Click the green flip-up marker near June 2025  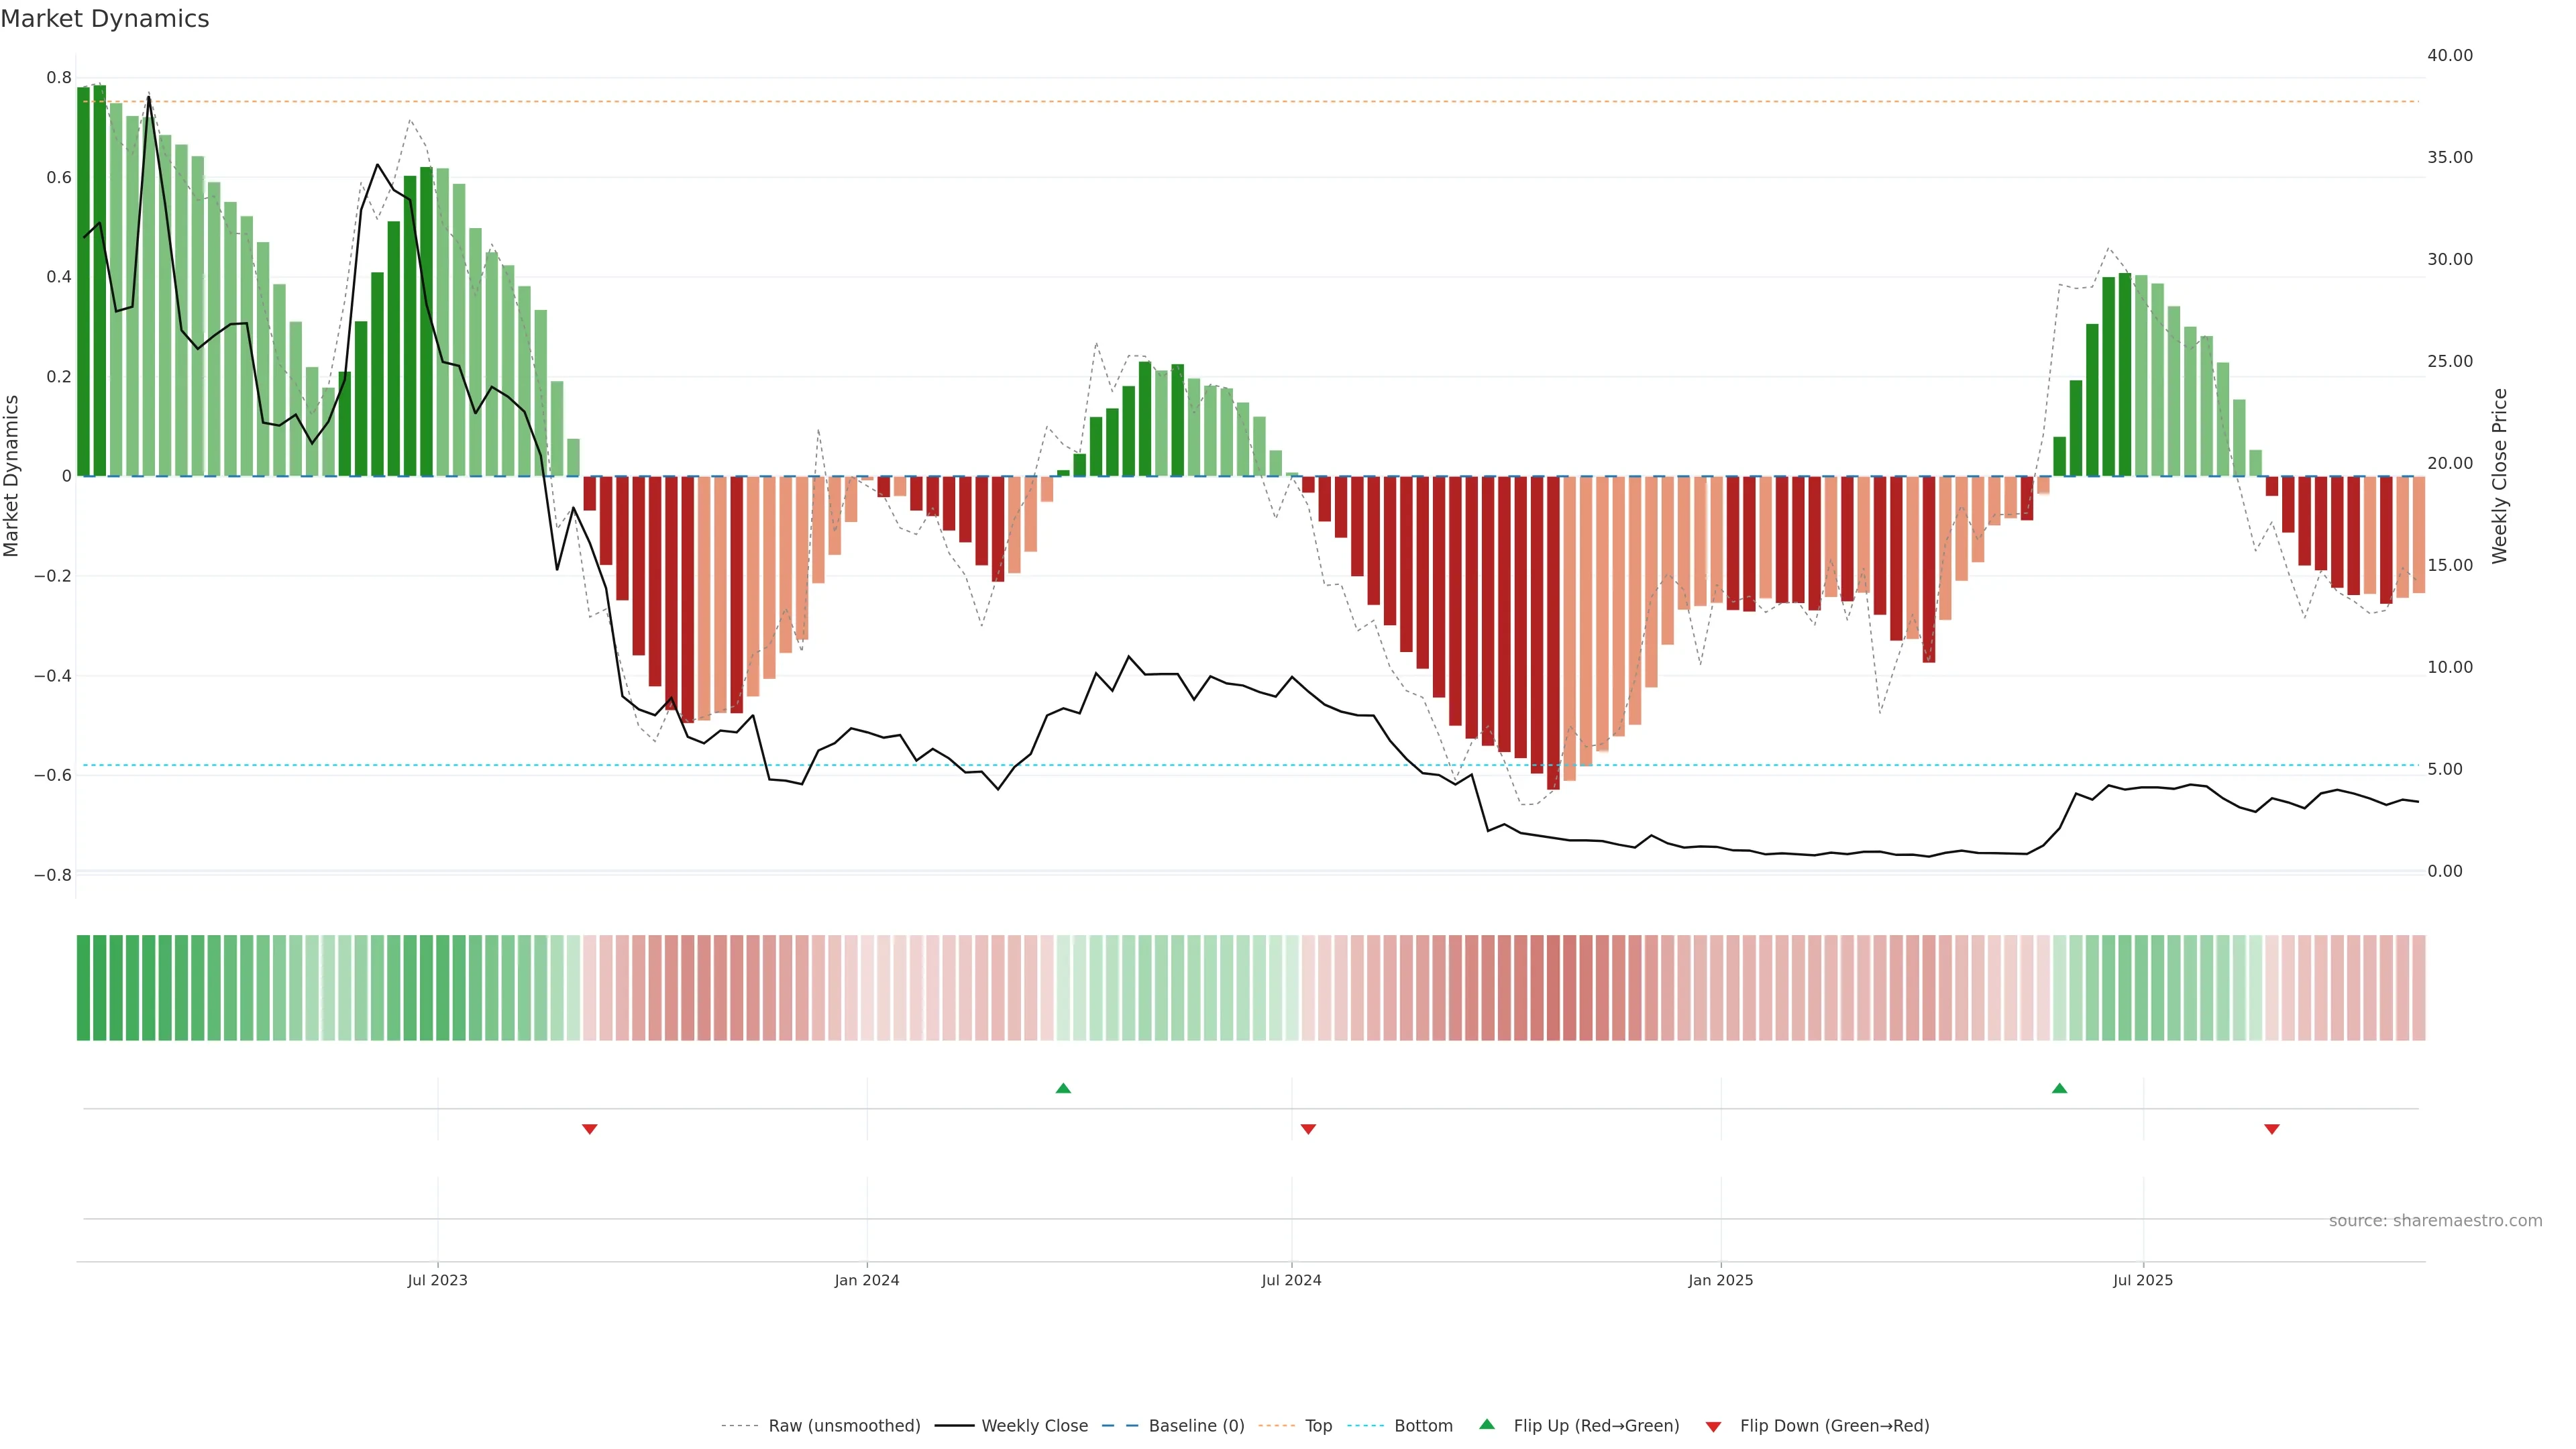(x=2059, y=1088)
